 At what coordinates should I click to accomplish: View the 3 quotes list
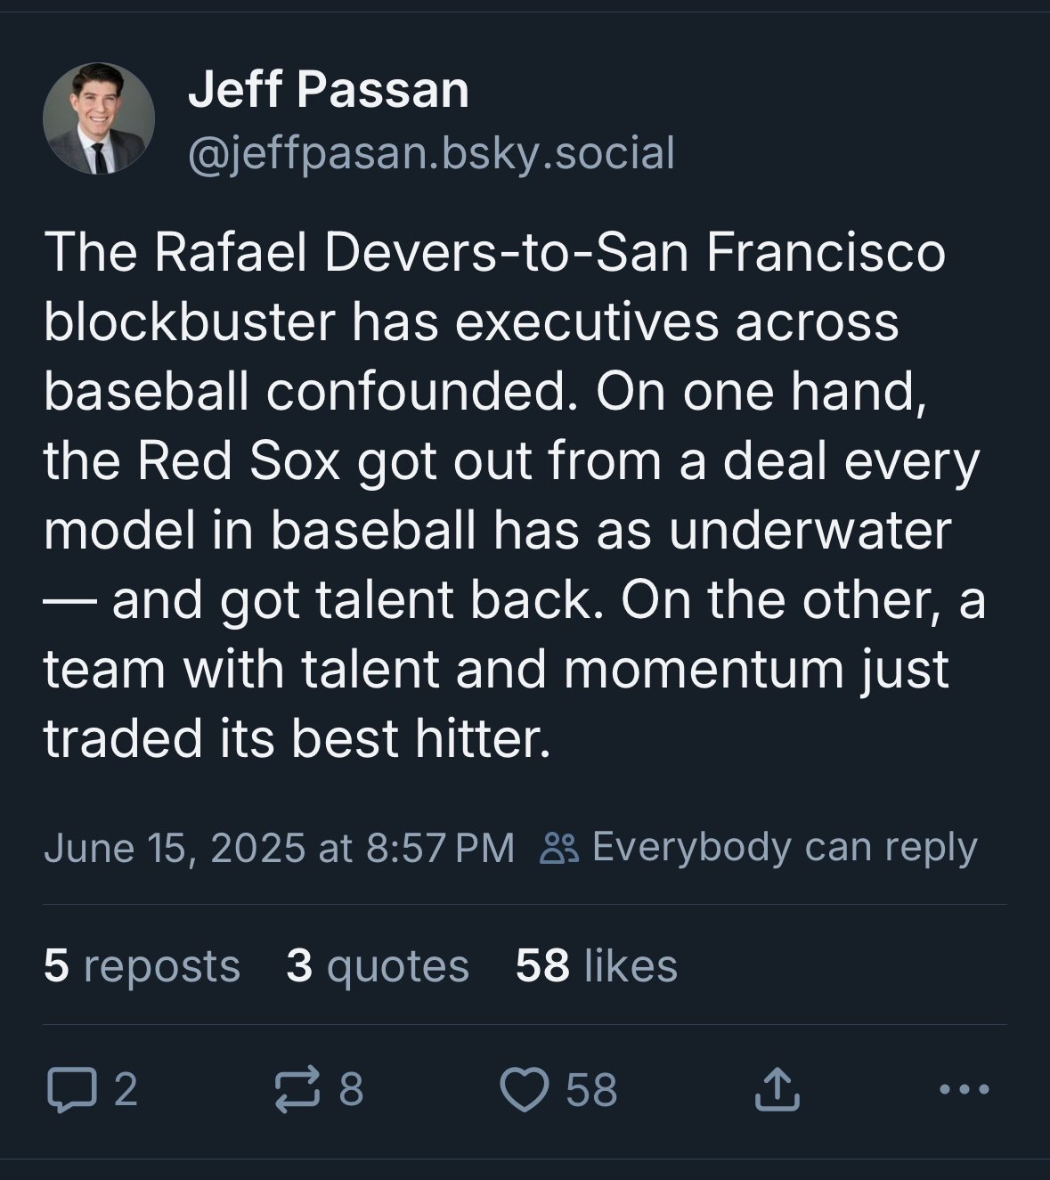pos(378,965)
